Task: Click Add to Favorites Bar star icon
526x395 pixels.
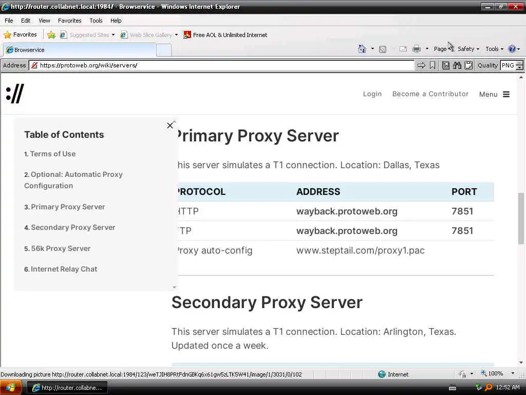Action: [x=51, y=34]
